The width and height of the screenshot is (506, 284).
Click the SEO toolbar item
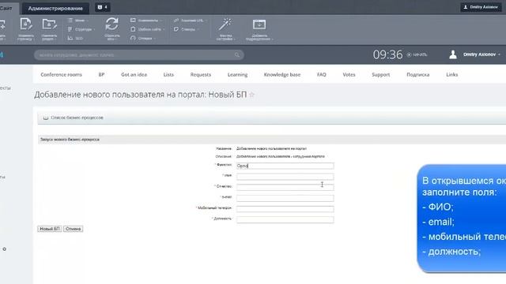click(76, 39)
